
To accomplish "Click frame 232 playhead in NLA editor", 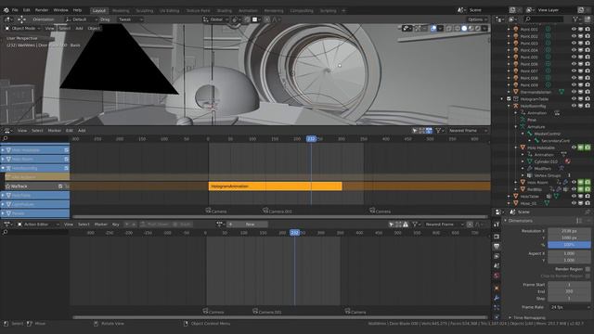I will 311,139.
